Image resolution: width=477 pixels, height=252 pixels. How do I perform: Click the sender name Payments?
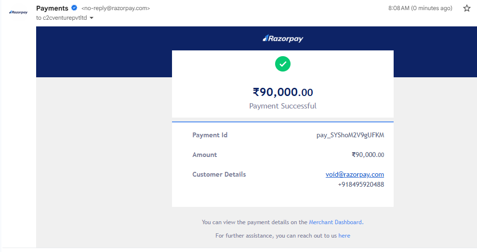(x=52, y=8)
